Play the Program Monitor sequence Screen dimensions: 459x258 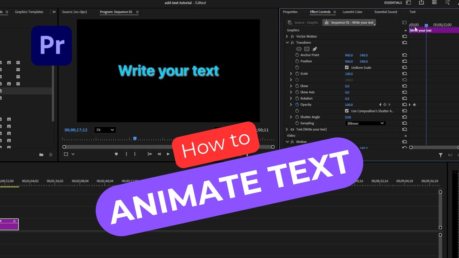(x=168, y=154)
